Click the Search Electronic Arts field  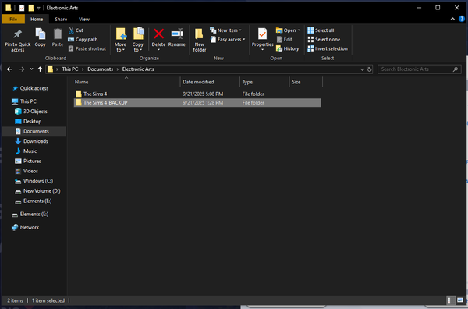[x=420, y=69]
